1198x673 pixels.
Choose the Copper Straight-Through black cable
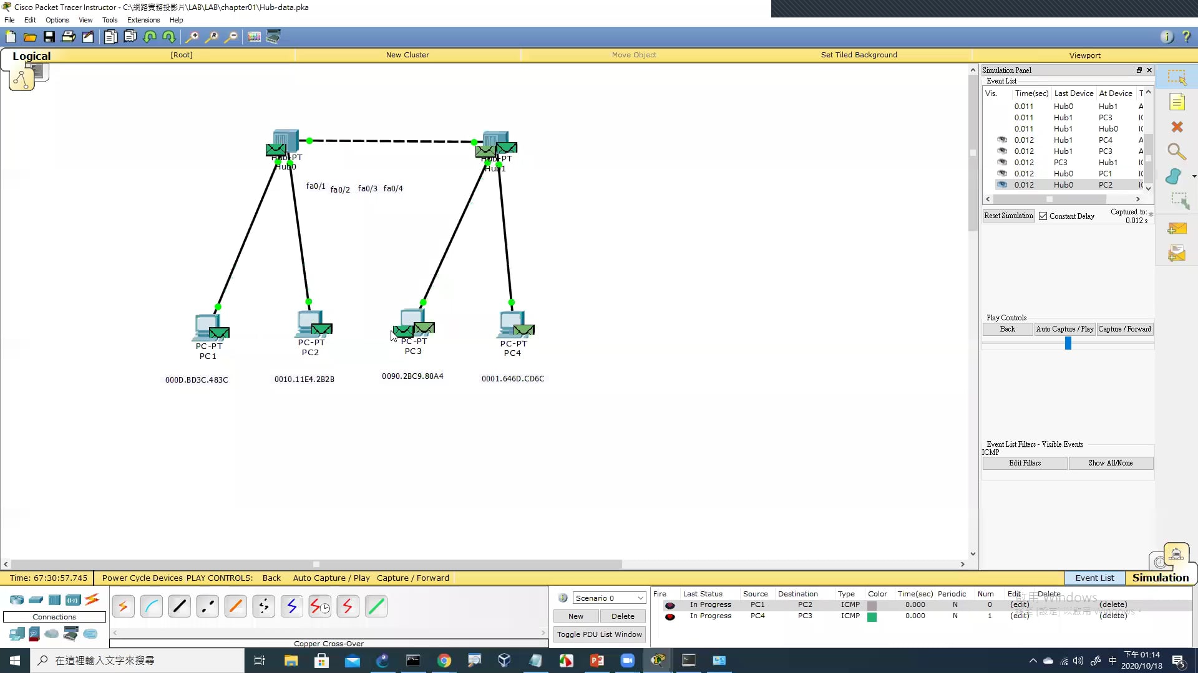(x=180, y=606)
